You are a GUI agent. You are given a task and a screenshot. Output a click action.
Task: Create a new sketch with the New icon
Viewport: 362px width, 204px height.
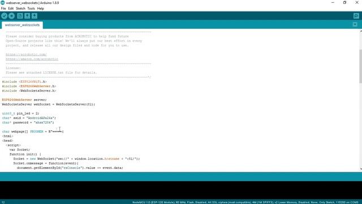coord(20,16)
